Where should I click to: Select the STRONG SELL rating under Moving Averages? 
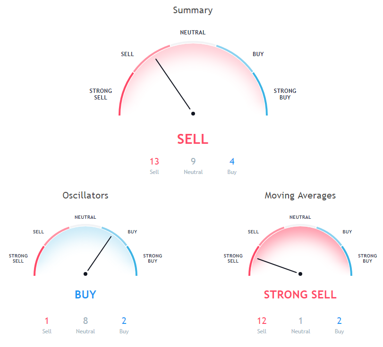300,295
